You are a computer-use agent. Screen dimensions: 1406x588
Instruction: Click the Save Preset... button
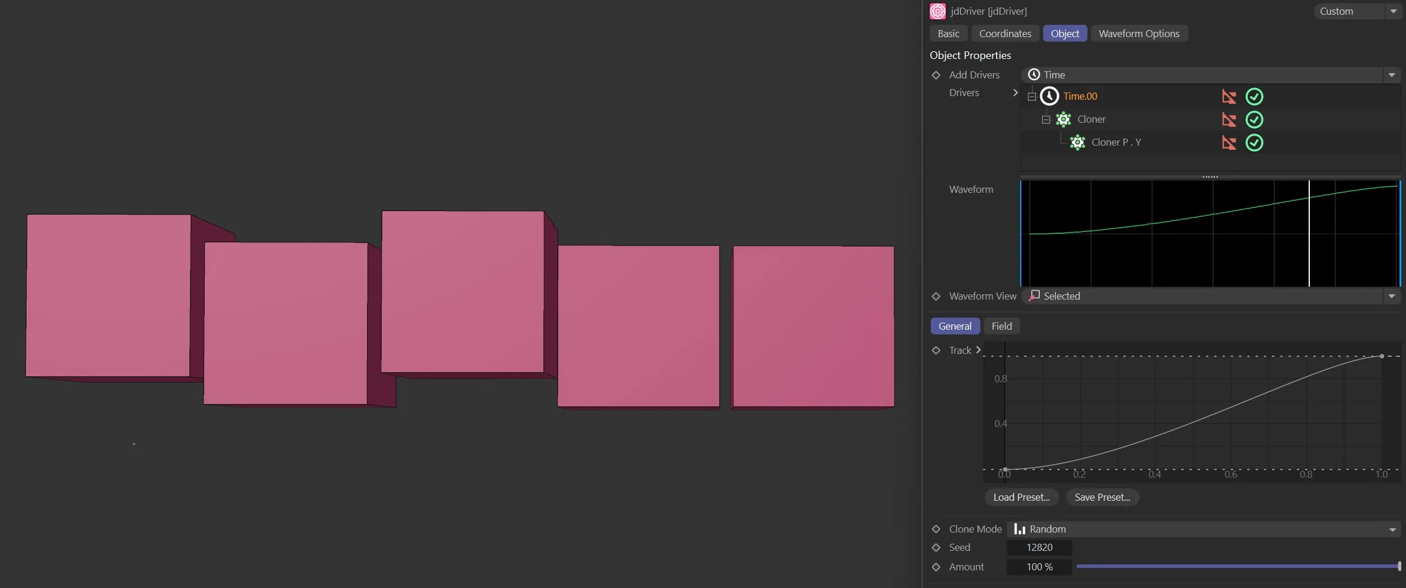[1102, 497]
